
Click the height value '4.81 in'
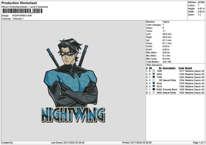click(x=201, y=9)
